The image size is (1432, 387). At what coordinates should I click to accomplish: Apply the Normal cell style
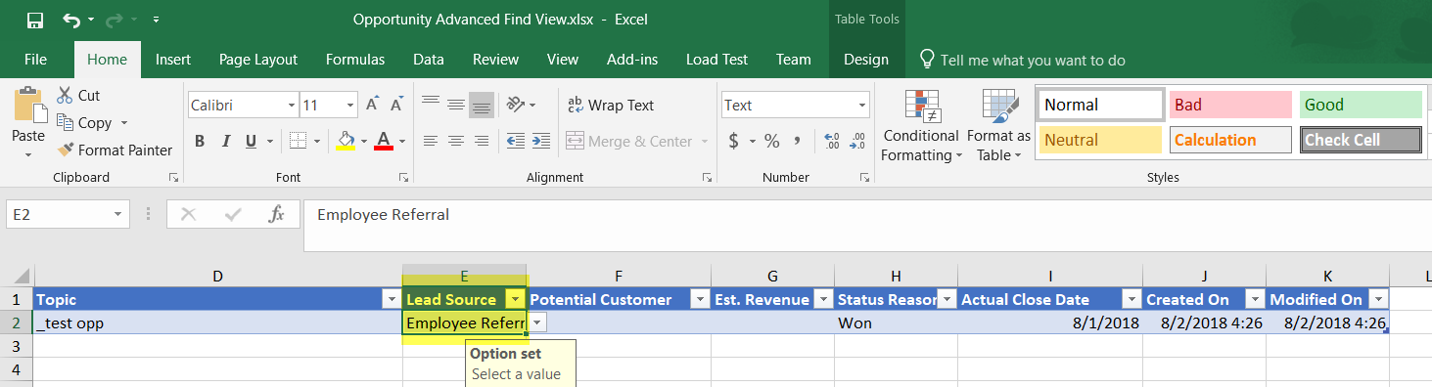point(1101,105)
